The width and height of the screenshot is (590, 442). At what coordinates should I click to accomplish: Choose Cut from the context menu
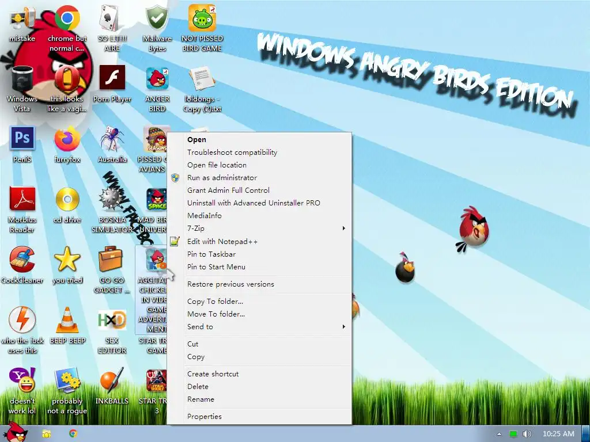pyautogui.click(x=259, y=344)
